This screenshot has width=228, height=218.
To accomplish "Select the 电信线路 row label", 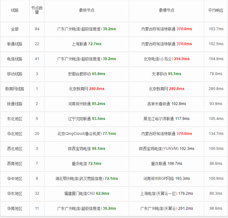I will [15, 59].
